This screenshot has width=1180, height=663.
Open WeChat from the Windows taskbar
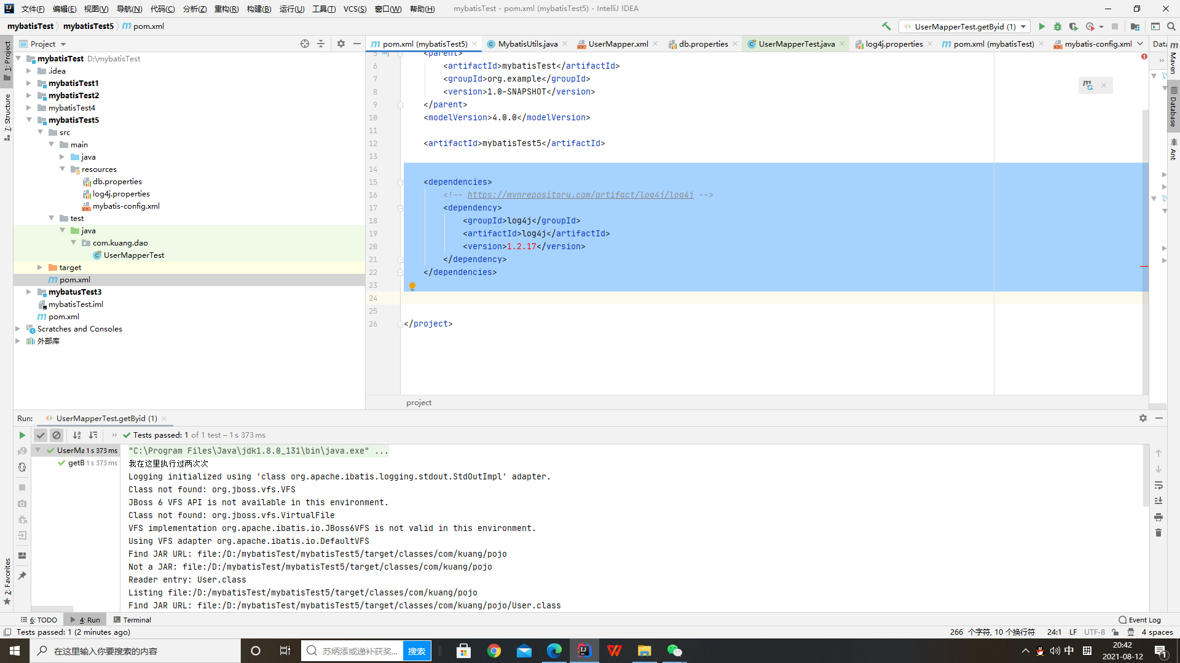[674, 651]
